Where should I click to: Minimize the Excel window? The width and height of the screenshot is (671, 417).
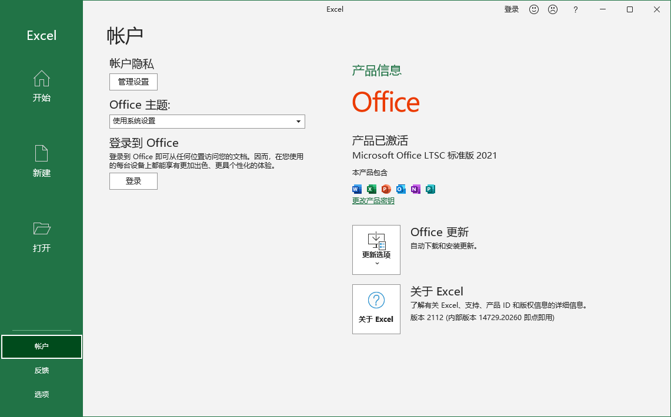pos(603,9)
